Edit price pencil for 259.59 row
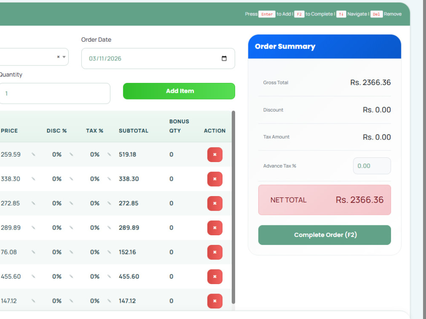 [33, 154]
